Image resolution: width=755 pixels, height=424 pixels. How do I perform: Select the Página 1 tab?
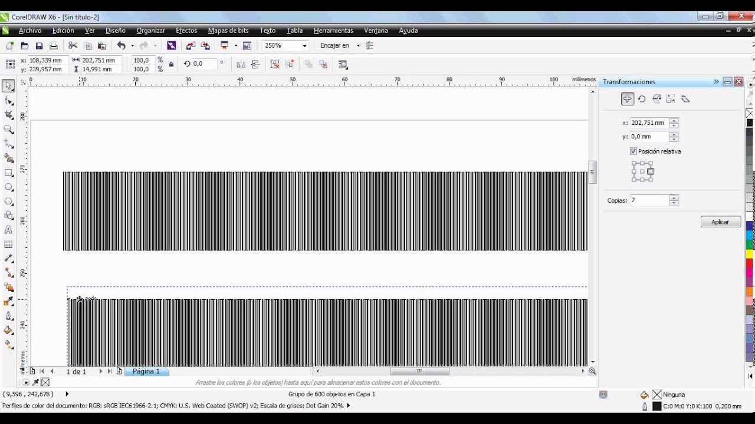(146, 372)
